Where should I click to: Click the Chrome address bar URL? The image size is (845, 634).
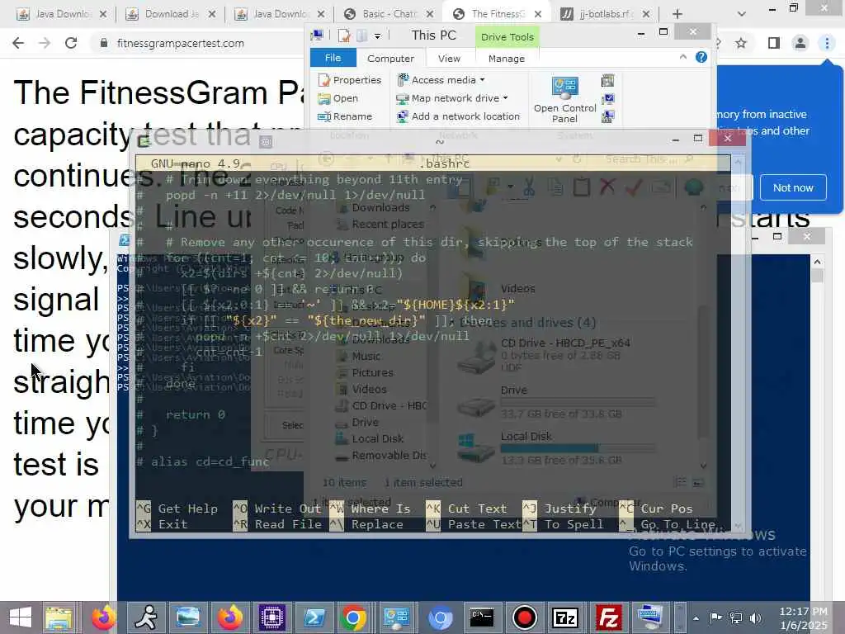(x=180, y=43)
